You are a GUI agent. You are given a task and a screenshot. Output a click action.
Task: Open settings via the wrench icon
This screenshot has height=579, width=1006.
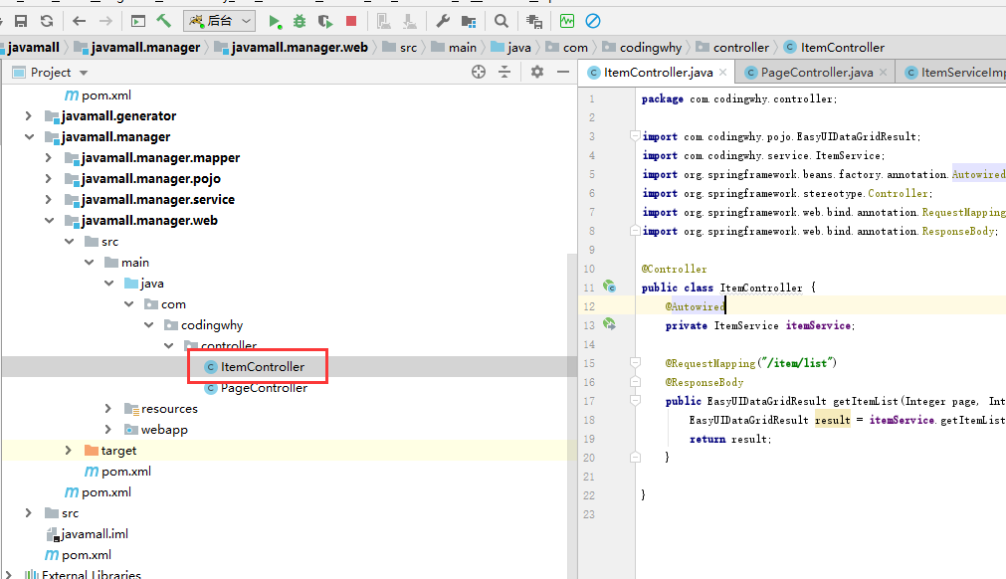pos(444,20)
